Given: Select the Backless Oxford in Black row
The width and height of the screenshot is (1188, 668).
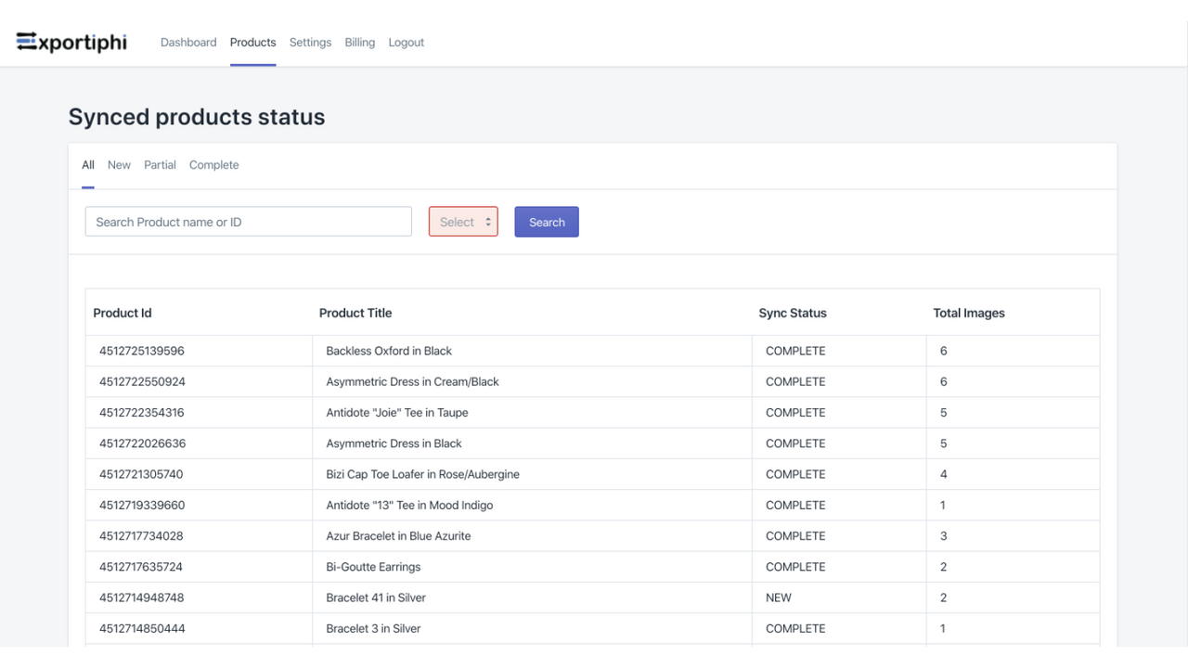Looking at the screenshot, I should [389, 351].
